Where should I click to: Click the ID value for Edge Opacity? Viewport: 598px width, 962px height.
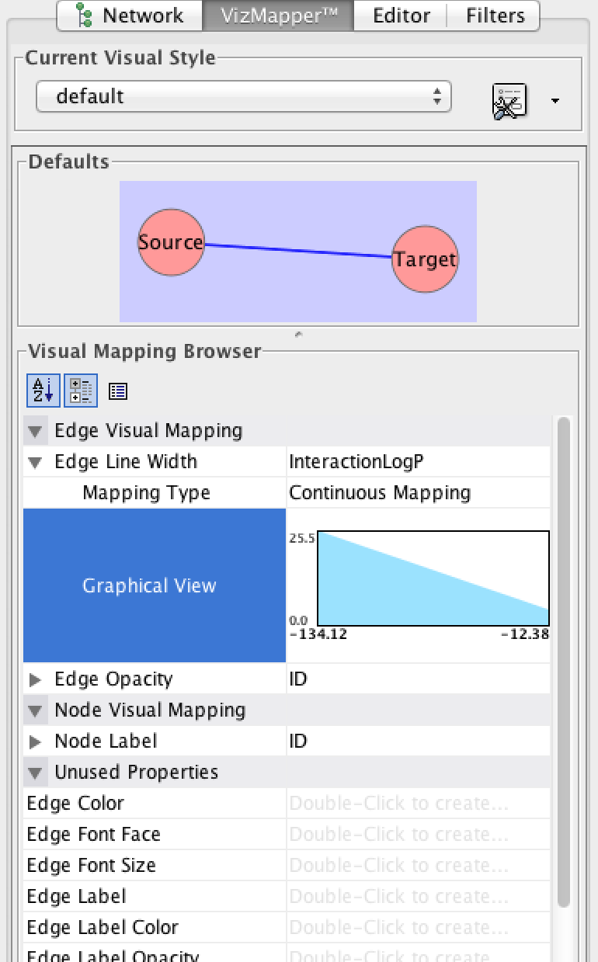[x=418, y=679]
